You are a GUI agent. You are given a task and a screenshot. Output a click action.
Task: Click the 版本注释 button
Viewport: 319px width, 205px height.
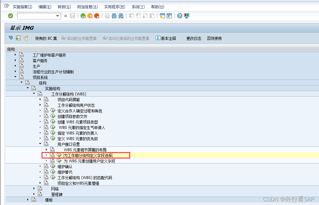166,38
